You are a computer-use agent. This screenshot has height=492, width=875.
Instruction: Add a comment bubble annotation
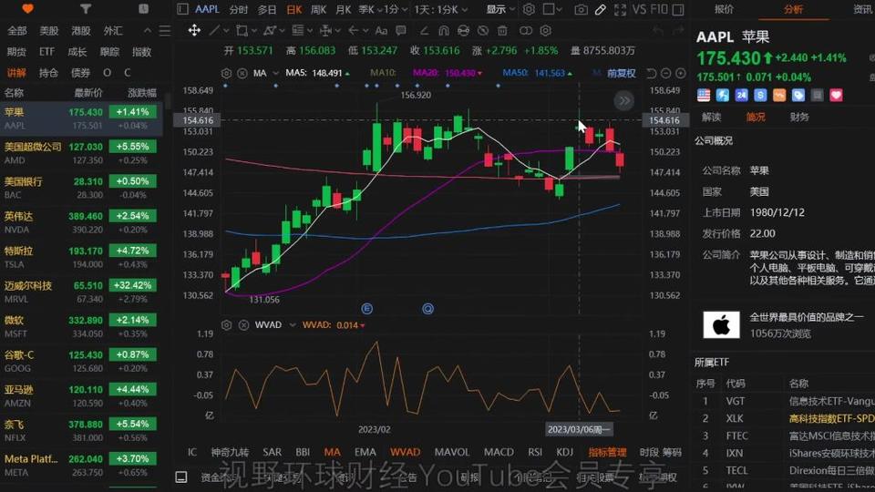coord(401,30)
